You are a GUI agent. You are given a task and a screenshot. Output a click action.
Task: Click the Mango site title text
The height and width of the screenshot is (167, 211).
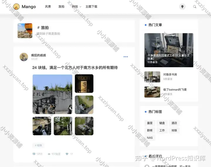point(29,6)
